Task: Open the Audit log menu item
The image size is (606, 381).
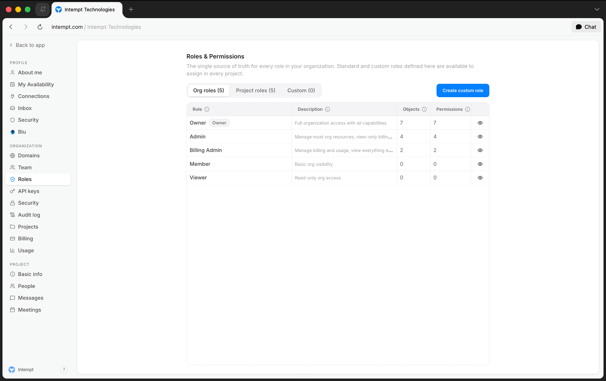Action: [x=38, y=215]
